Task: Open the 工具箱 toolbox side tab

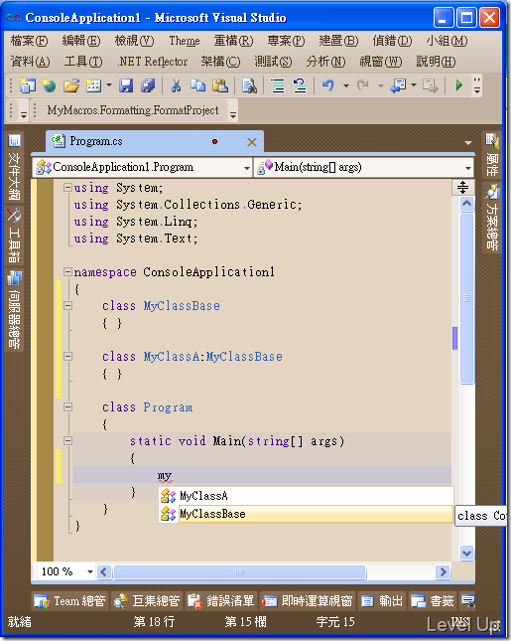Action: (x=14, y=236)
